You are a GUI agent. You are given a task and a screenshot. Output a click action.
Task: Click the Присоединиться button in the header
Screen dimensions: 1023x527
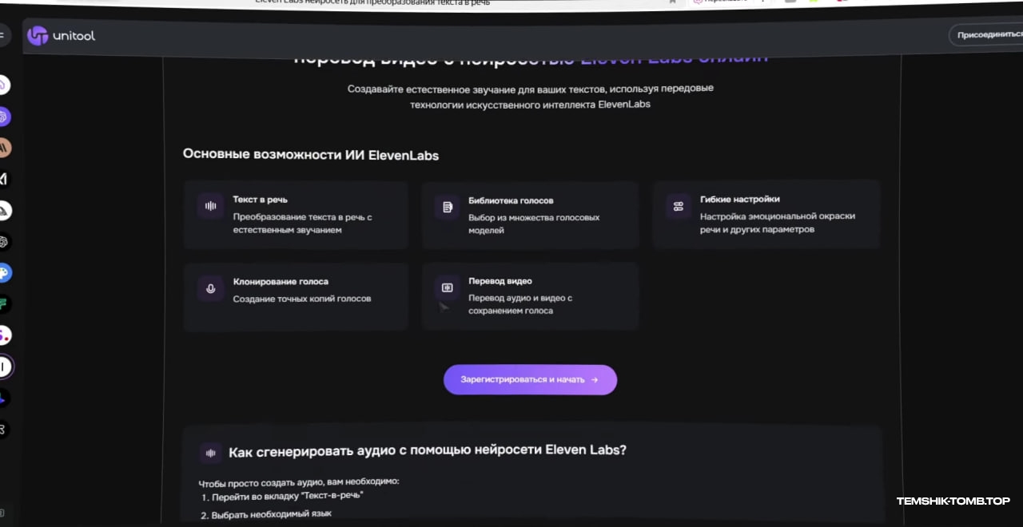tap(988, 35)
